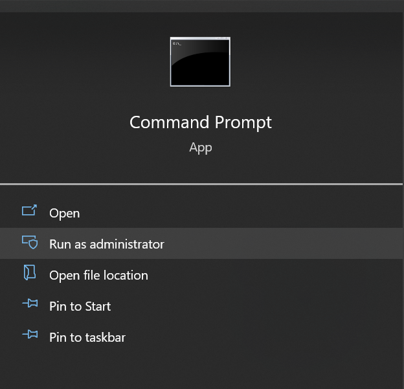
Task: Click the shield icon for Run as administrator
Action: pos(30,242)
